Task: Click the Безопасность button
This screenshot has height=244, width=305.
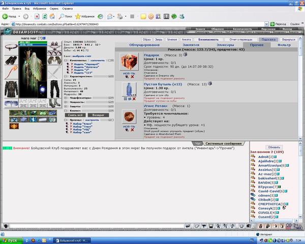Action: (x=208, y=40)
